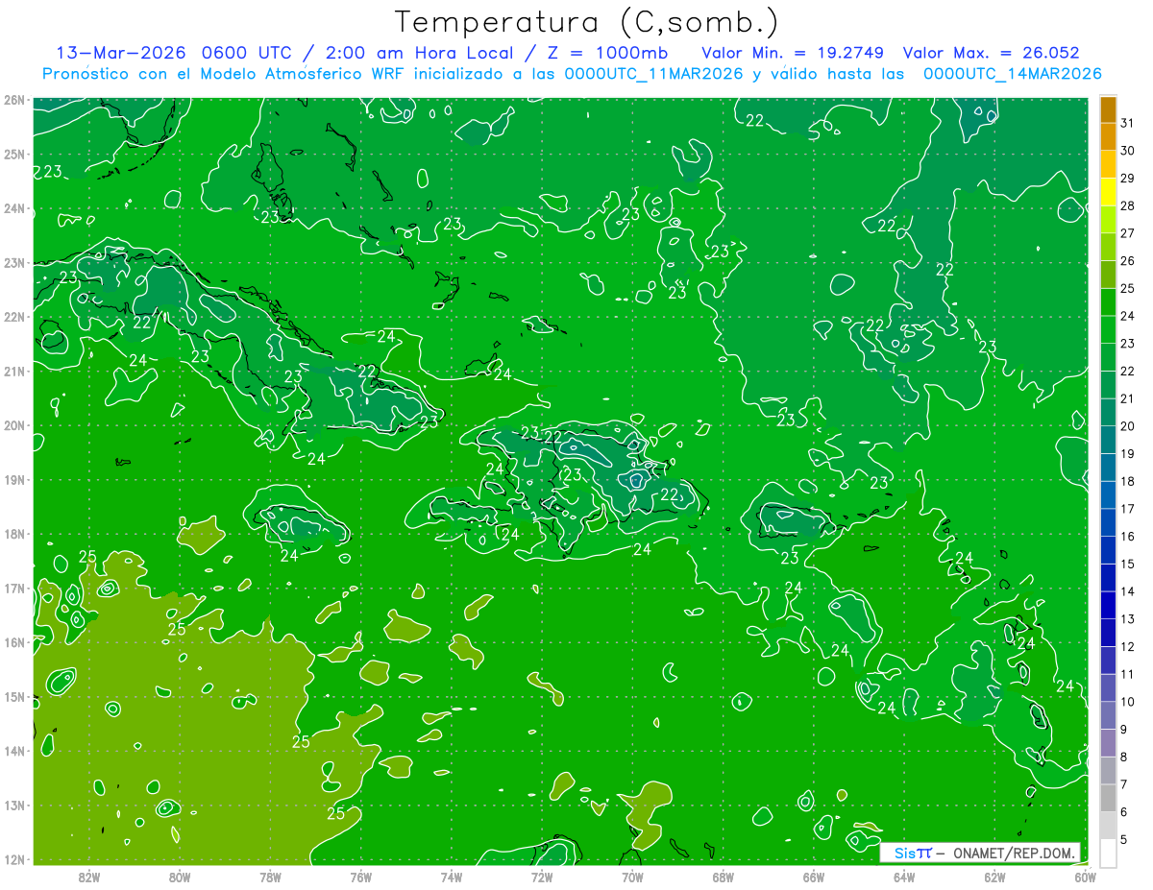Click the '0000UTC_14MAR2026' validity text
Image resolution: width=1153 pixels, height=890 pixels.
coord(1012,74)
